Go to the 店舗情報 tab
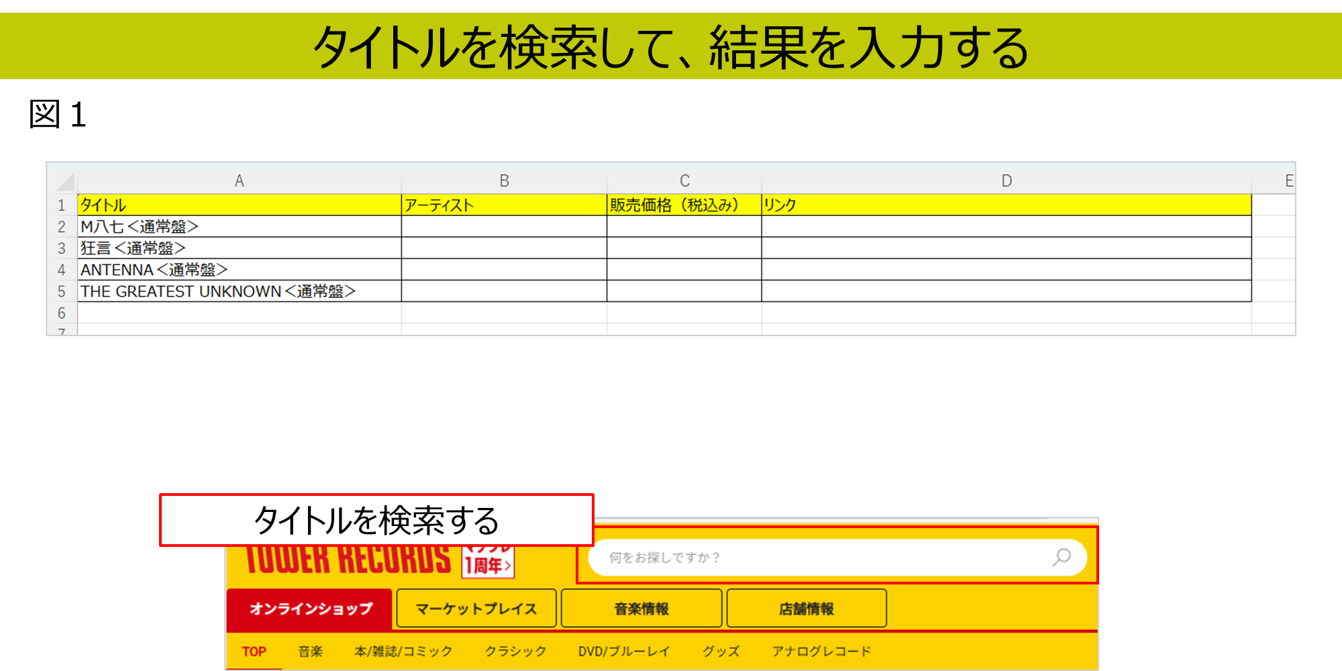The width and height of the screenshot is (1342, 671). point(806,609)
